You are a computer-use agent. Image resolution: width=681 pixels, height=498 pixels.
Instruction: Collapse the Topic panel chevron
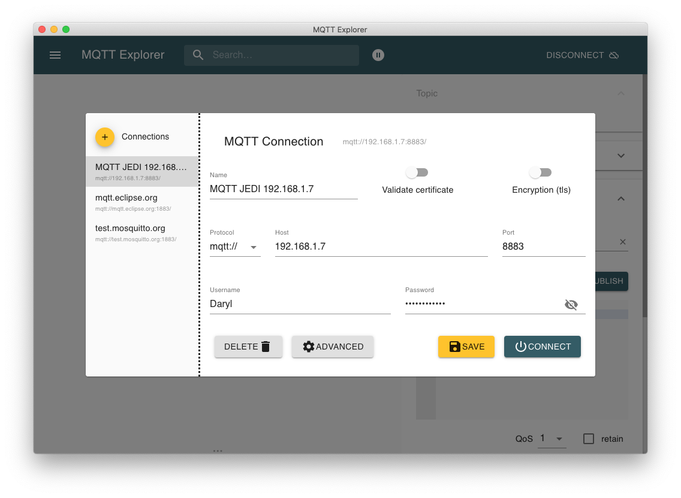click(x=621, y=93)
